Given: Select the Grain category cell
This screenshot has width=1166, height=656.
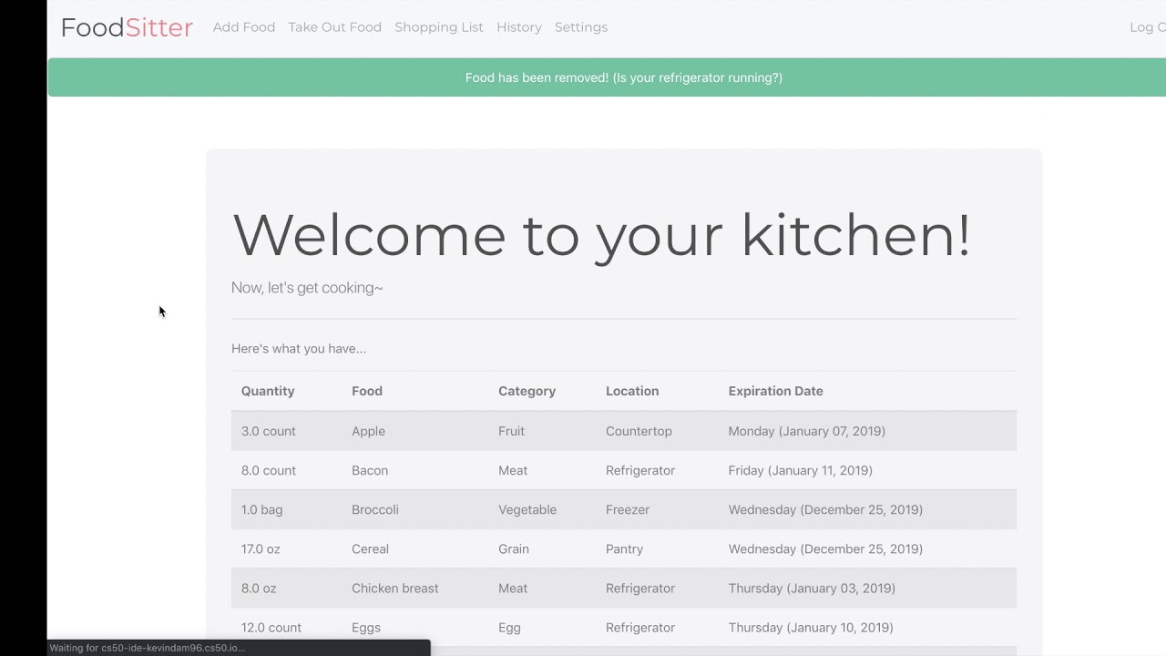Looking at the screenshot, I should click(x=514, y=548).
